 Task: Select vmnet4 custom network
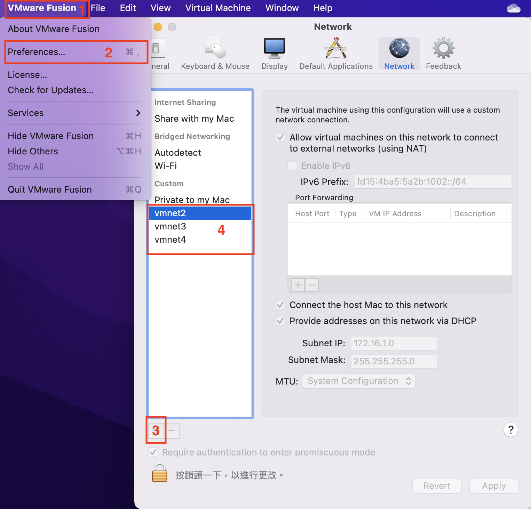200,240
